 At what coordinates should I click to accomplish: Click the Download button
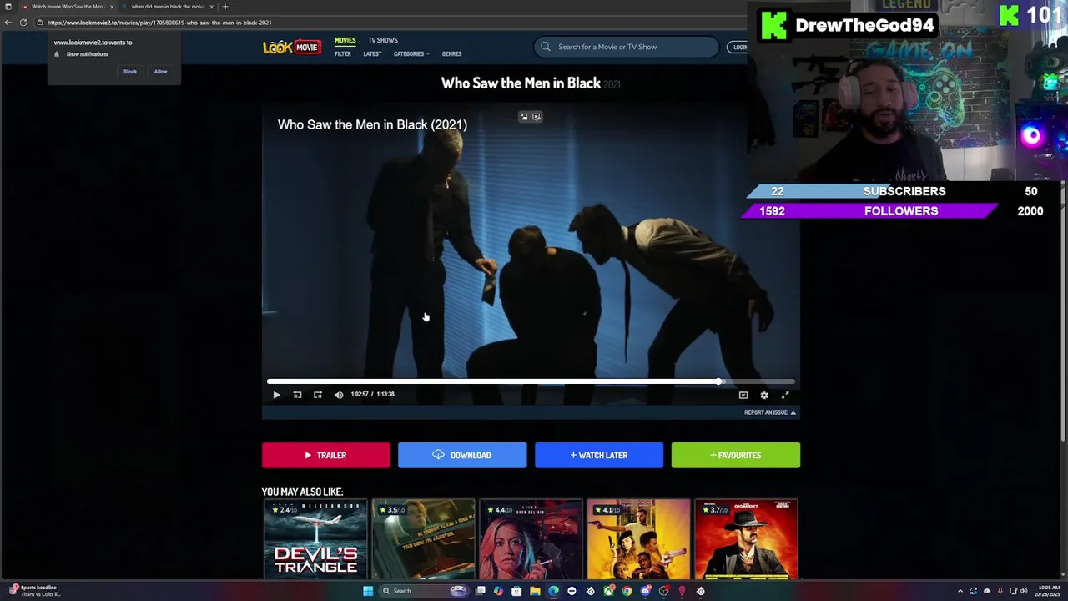462,455
